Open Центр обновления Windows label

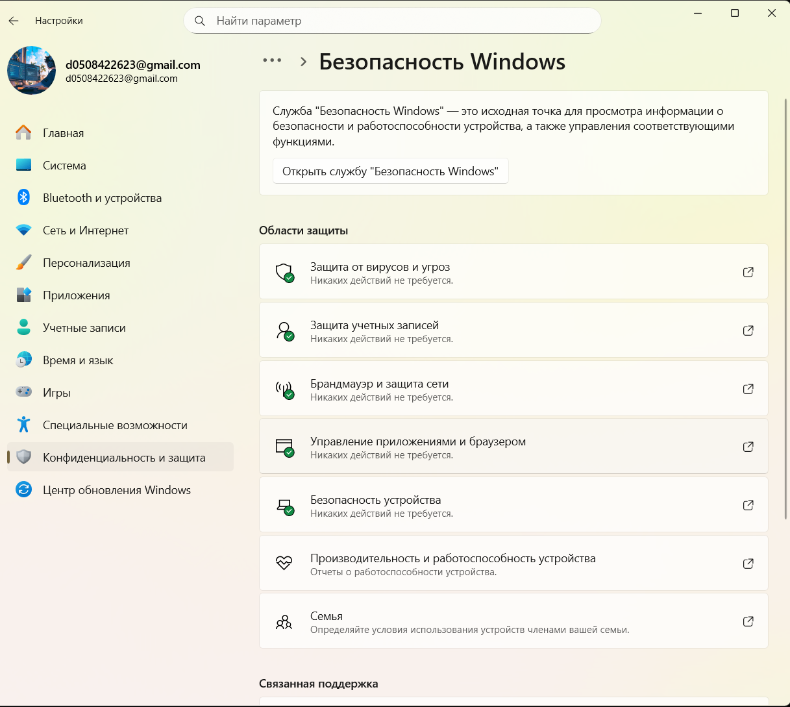click(x=117, y=490)
